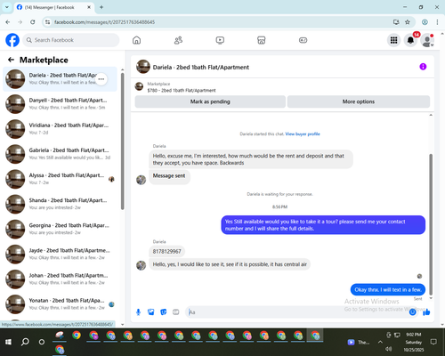The height and width of the screenshot is (356, 445).
Task: Open Windows taskbar search
Action: (25, 342)
